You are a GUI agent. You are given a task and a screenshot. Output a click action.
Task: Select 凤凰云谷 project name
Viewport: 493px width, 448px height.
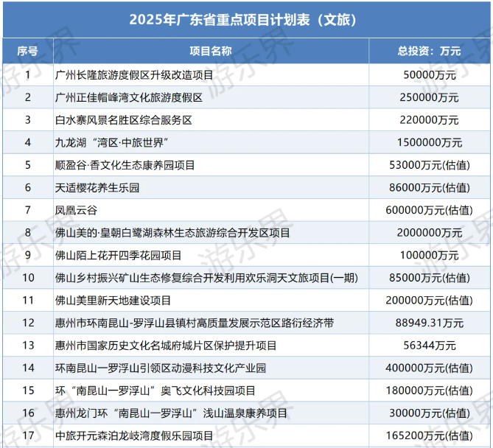(76, 210)
